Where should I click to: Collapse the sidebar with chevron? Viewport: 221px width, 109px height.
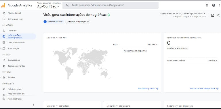coord(33,105)
